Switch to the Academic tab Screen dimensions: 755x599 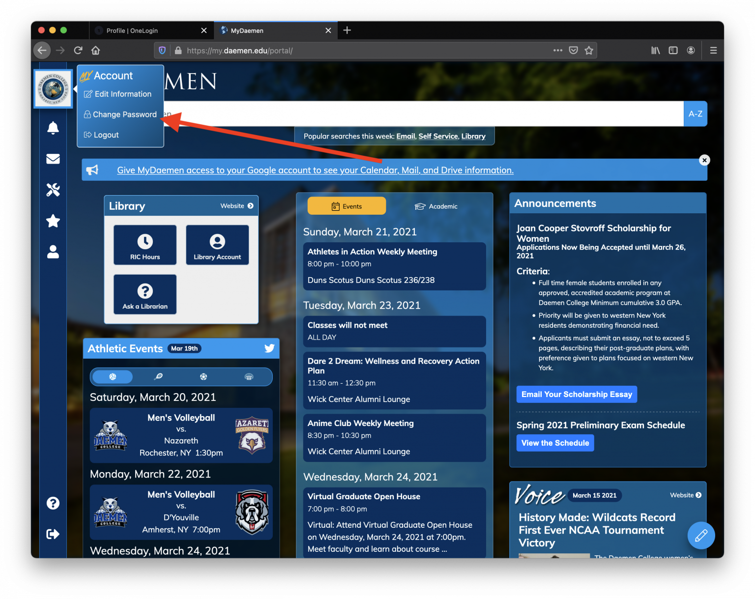coord(436,206)
